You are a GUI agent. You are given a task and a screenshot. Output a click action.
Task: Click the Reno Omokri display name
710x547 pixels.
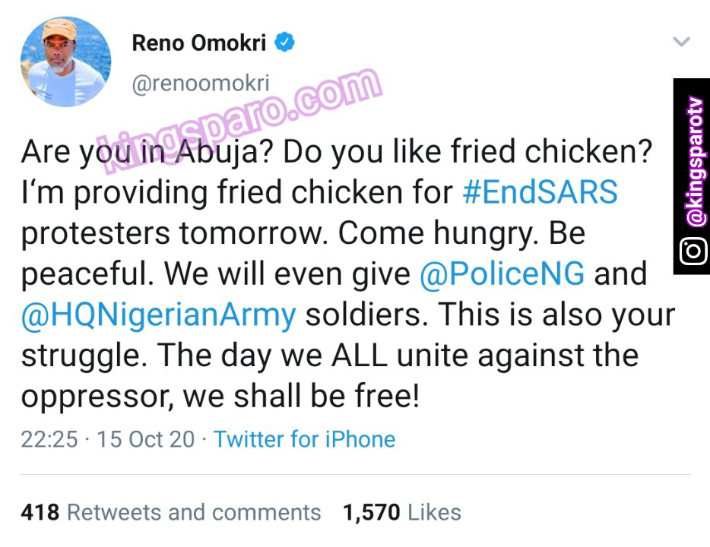[x=199, y=43]
